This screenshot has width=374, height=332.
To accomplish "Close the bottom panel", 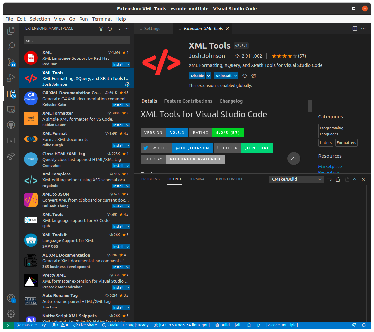I will pos(363,179).
